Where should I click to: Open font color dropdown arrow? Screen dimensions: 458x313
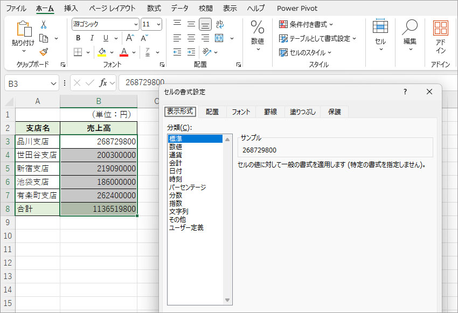tap(134, 53)
